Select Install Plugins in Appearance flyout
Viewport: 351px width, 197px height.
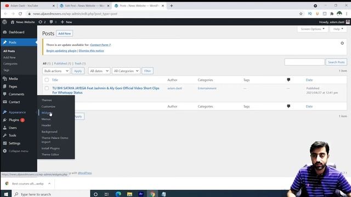coord(50,148)
